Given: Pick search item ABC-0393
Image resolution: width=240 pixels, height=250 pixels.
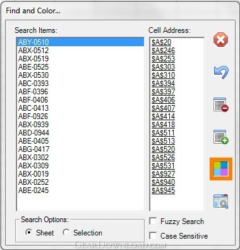Looking at the screenshot, I should coord(80,83).
